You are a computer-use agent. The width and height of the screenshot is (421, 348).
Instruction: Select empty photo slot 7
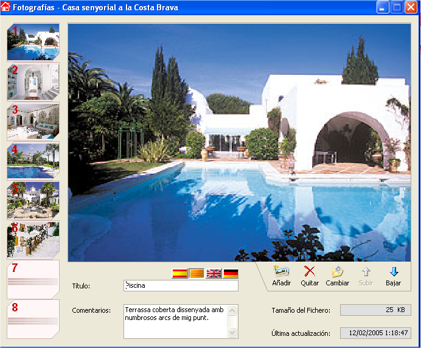[33, 279]
